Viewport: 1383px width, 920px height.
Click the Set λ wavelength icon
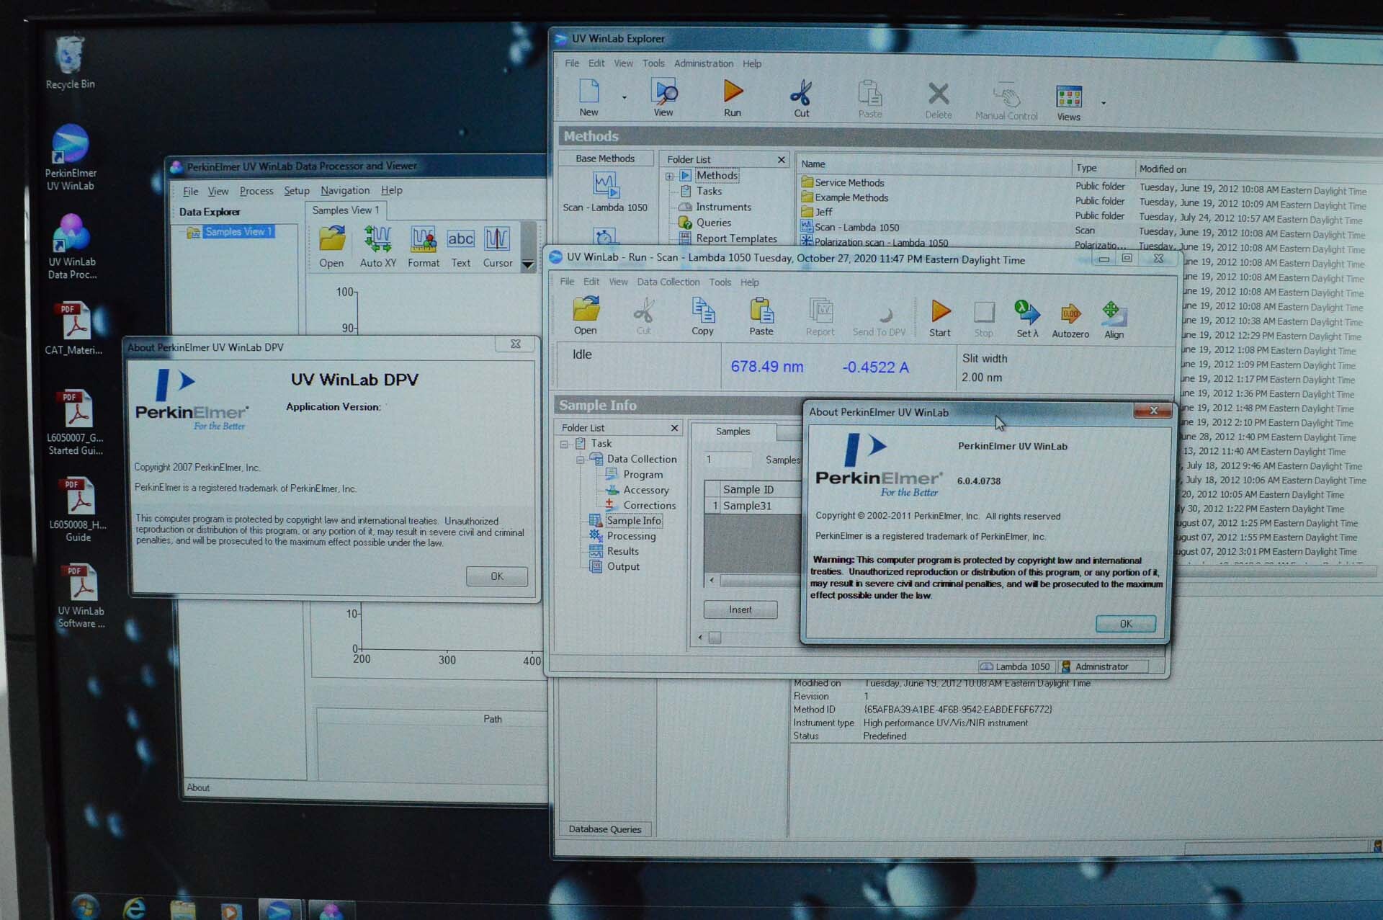(x=1027, y=312)
